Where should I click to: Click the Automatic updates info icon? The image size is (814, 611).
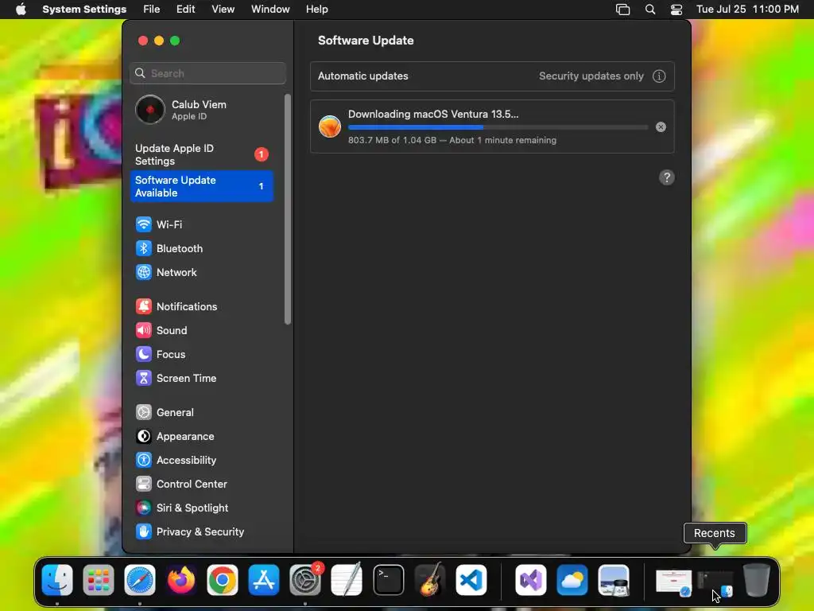coord(659,76)
